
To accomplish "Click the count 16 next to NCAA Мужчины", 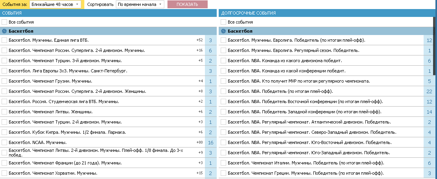I will pyautogui.click(x=211, y=143).
